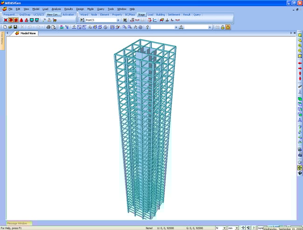Open the Results menu
This screenshot has width=303, height=230.
click(69, 9)
